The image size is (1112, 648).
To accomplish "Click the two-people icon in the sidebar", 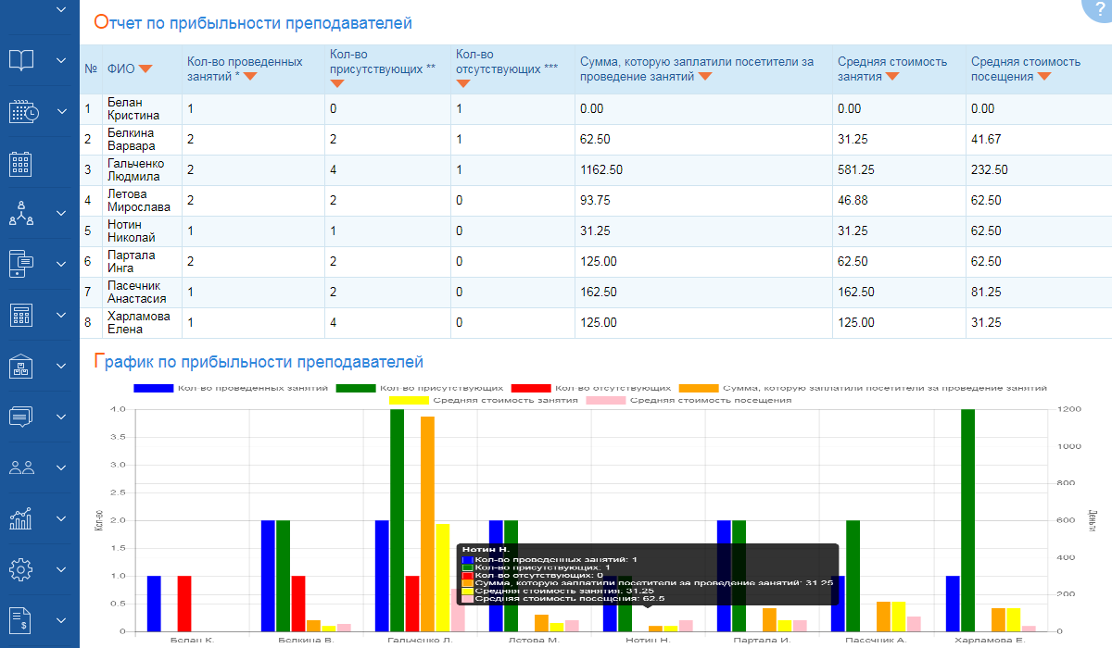I will [21, 467].
